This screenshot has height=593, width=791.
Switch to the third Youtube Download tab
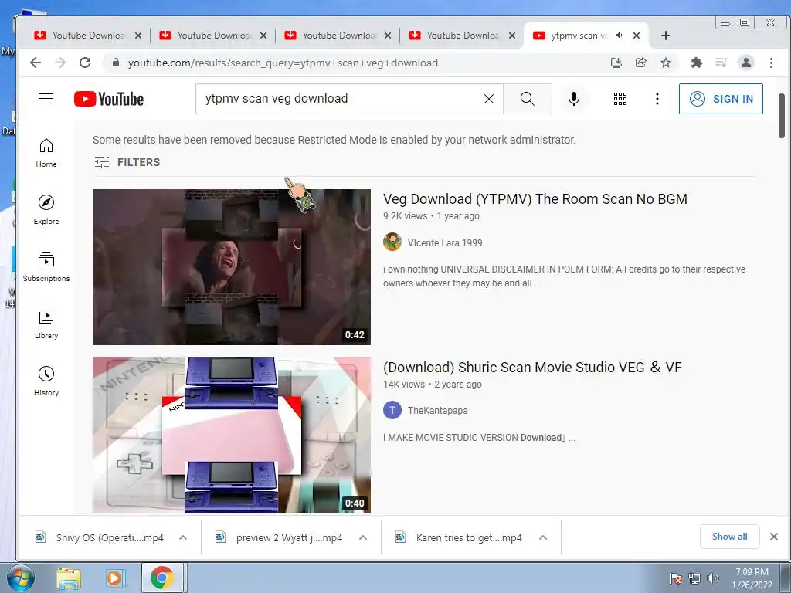(336, 36)
